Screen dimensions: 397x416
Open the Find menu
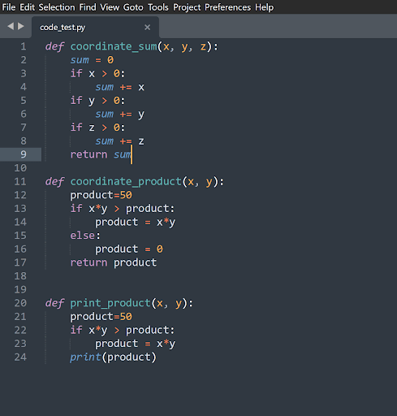tap(88, 7)
